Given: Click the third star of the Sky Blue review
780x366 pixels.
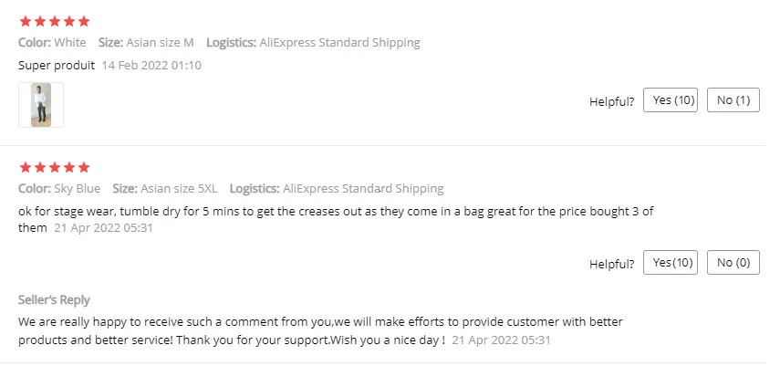Looking at the screenshot, I should pos(54,167).
